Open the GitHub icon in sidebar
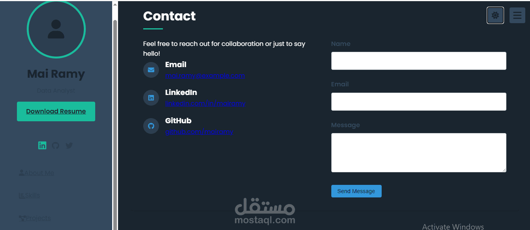Image resolution: width=530 pixels, height=230 pixels. 55,145
